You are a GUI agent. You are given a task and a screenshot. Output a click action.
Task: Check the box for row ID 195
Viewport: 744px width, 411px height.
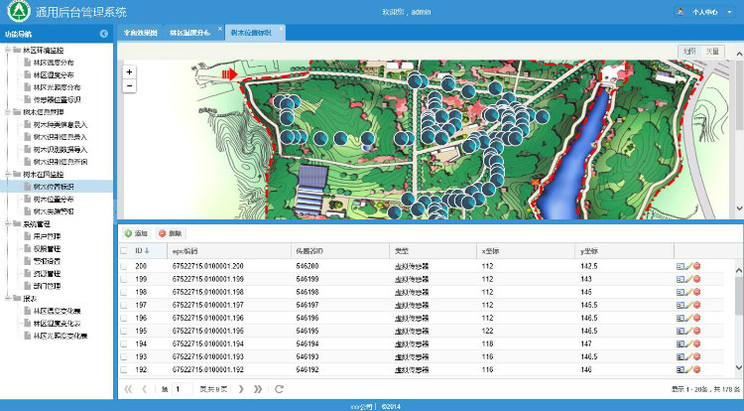click(x=124, y=331)
